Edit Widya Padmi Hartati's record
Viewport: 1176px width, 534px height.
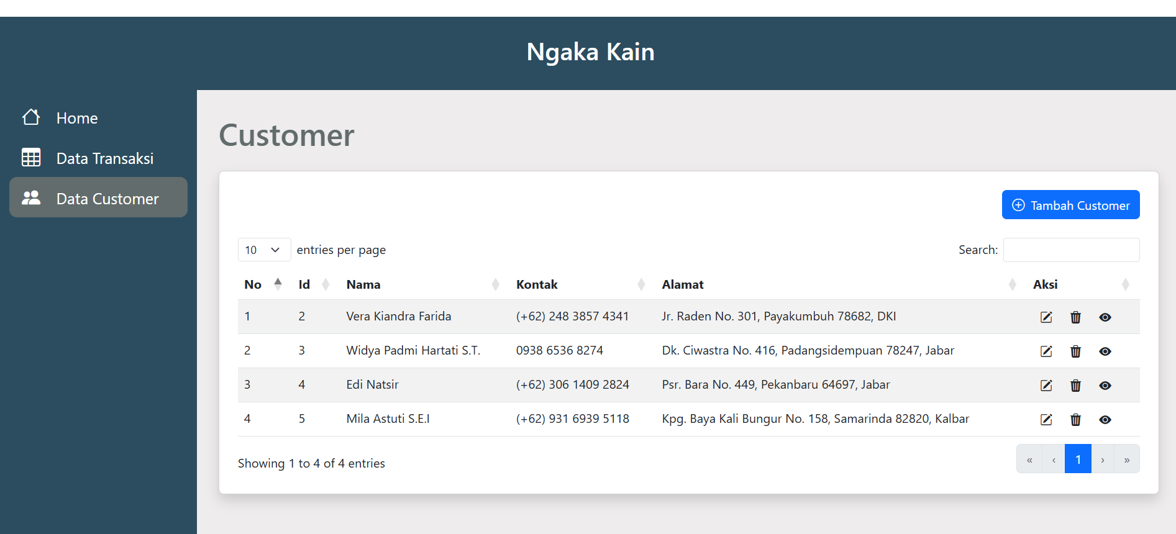click(x=1046, y=351)
